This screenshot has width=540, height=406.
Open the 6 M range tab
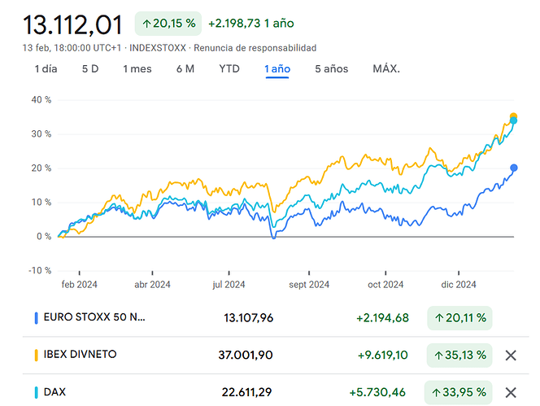185,69
